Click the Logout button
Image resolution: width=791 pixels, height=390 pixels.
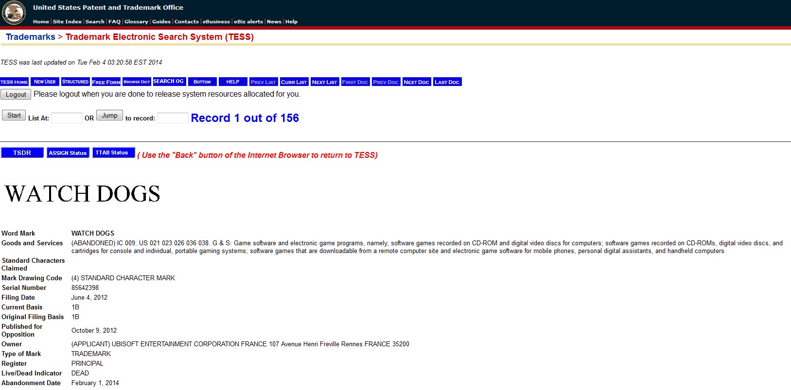tap(16, 94)
